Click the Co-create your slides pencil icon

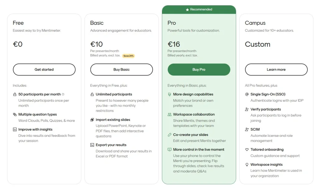(169, 135)
